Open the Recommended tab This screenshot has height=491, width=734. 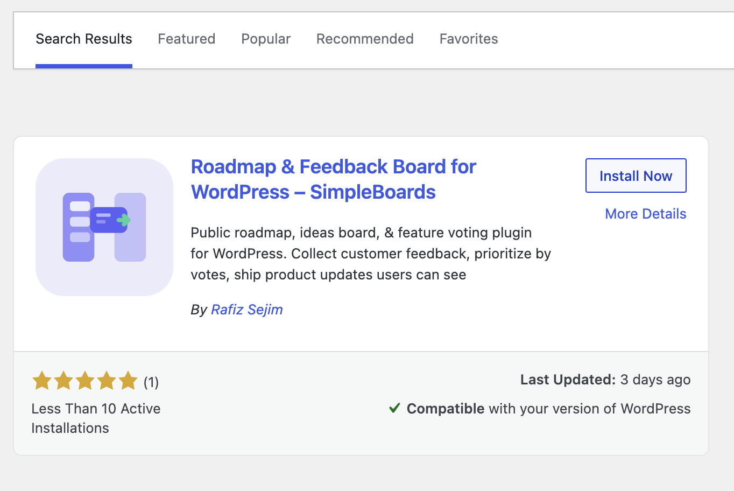tap(365, 39)
